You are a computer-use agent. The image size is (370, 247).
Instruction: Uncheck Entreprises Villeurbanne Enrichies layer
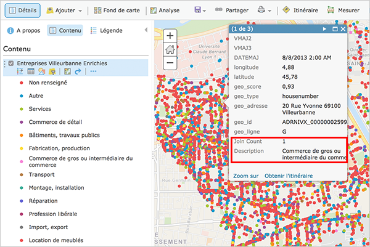[x=11, y=63]
